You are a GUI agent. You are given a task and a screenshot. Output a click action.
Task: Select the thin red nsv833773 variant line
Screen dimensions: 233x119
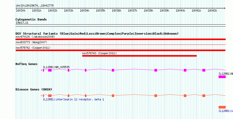[121, 45]
